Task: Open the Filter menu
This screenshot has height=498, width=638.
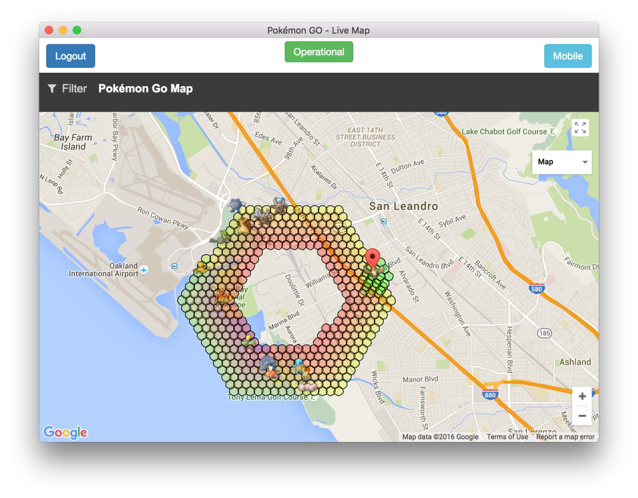Action: pos(67,89)
